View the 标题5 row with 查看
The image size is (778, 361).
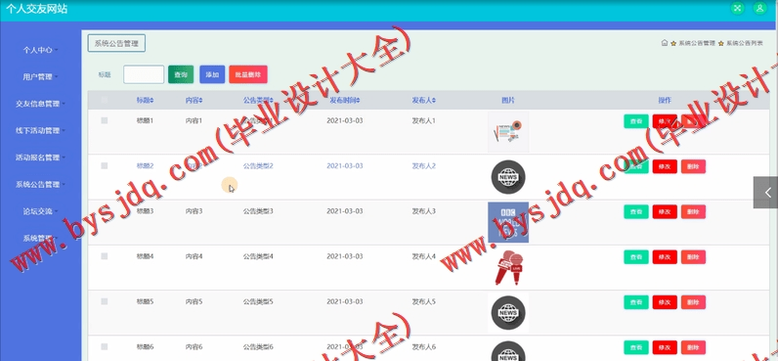coord(636,302)
